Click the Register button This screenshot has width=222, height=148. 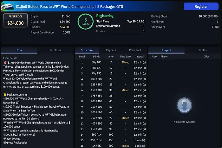pos(201,6)
